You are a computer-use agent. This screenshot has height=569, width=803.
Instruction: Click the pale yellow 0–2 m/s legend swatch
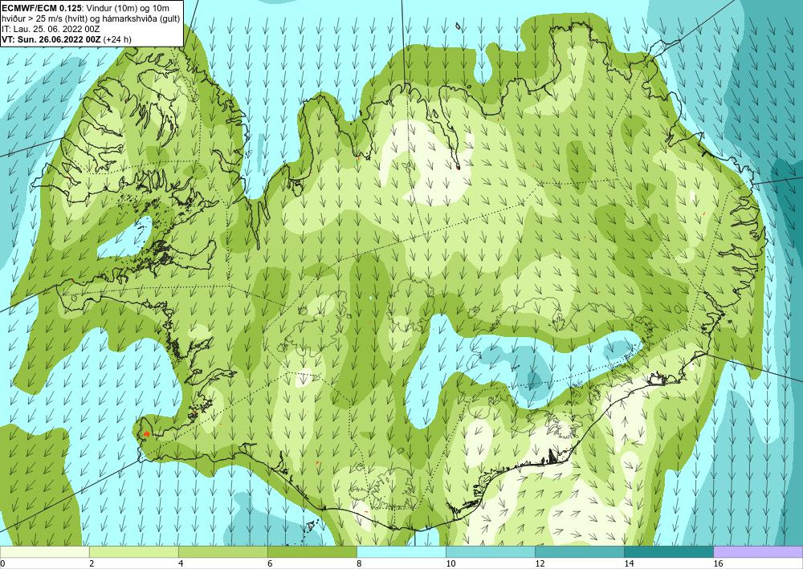(x=44, y=552)
